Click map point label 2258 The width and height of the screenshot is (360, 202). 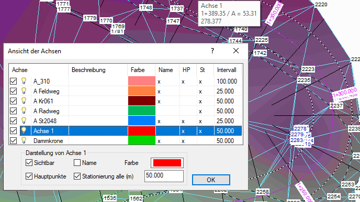(263, 192)
